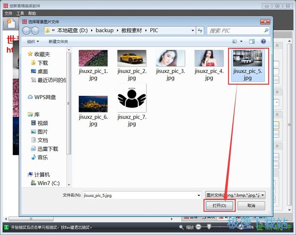The height and width of the screenshot is (235, 296).
Task: Open the 图片 library
Action: (x=39, y=132)
